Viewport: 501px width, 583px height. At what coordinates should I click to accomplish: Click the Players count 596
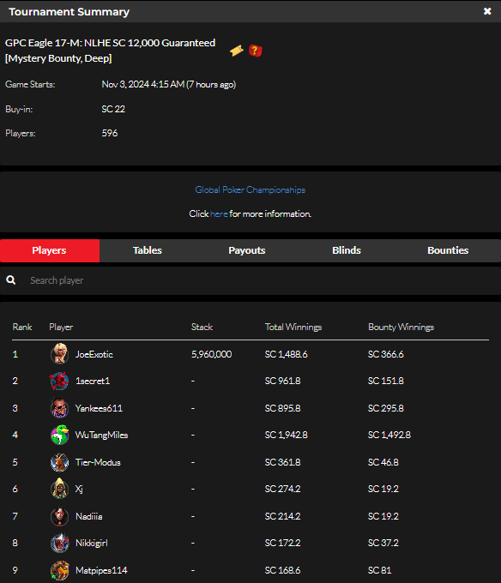coord(110,133)
